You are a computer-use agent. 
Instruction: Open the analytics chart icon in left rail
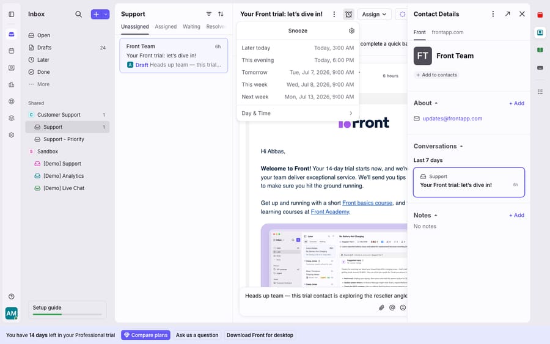[x=11, y=84]
